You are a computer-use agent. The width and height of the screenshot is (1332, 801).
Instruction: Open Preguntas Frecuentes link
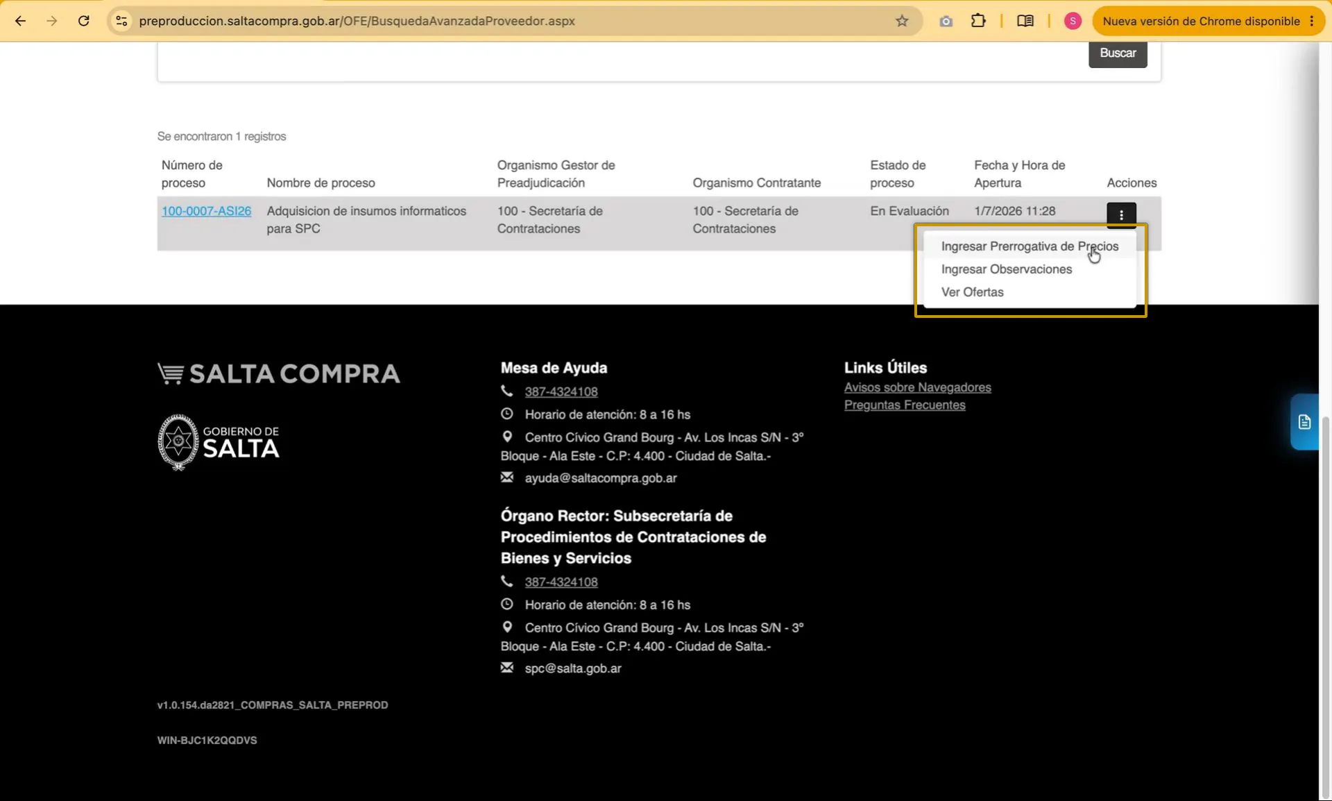[x=904, y=405]
